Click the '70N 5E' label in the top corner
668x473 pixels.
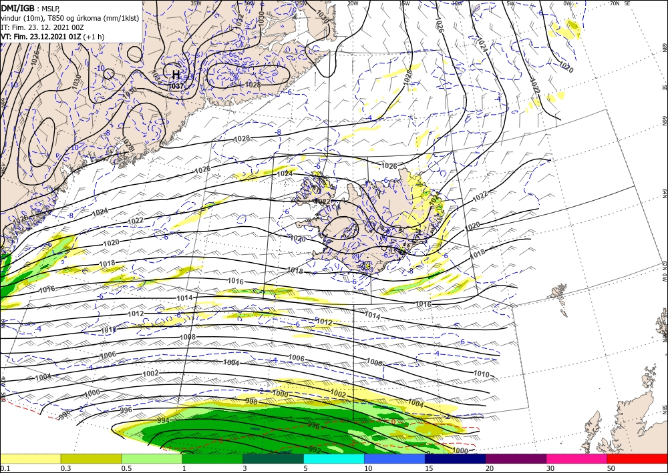tap(620, 3)
